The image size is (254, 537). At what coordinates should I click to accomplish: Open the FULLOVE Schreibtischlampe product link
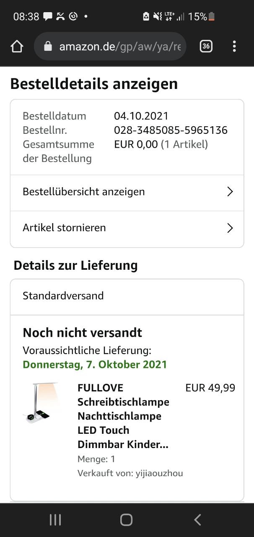tap(123, 416)
